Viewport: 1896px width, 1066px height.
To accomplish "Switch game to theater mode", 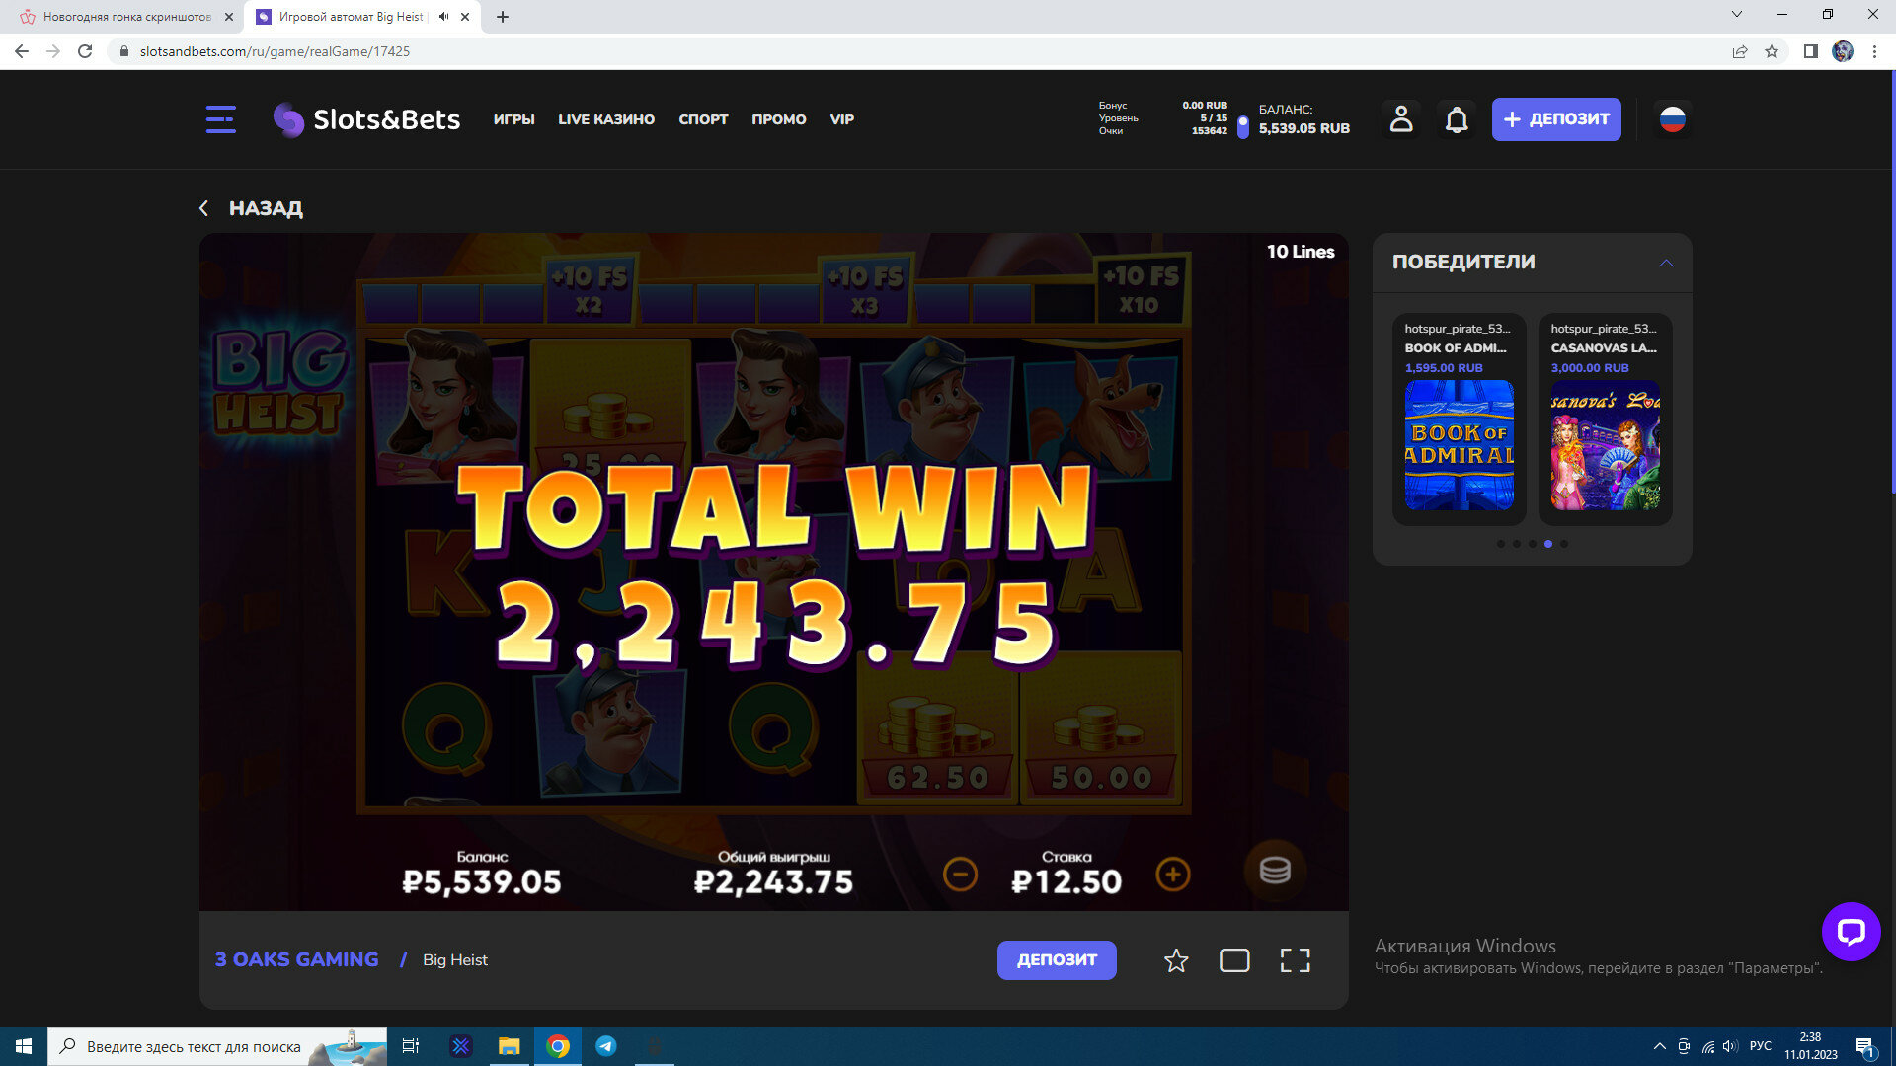I will point(1234,960).
